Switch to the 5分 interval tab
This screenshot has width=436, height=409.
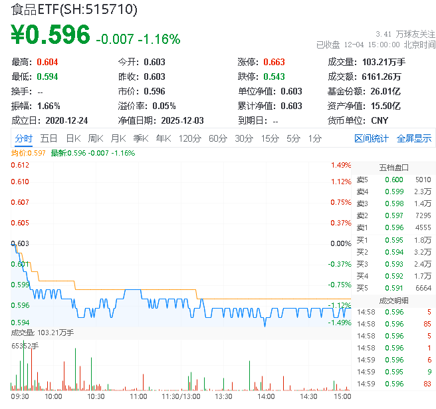point(293,138)
